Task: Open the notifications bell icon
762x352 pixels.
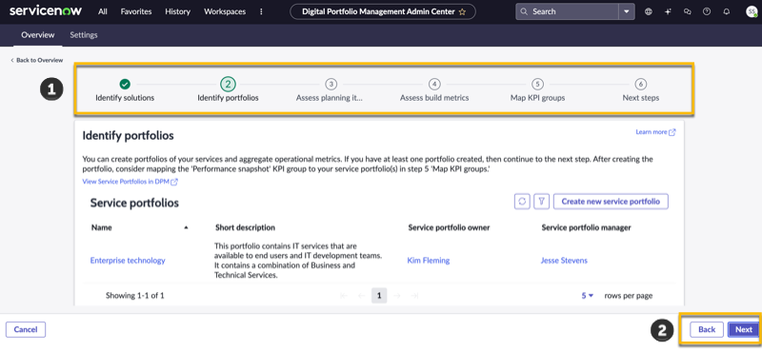Action: pos(727,11)
